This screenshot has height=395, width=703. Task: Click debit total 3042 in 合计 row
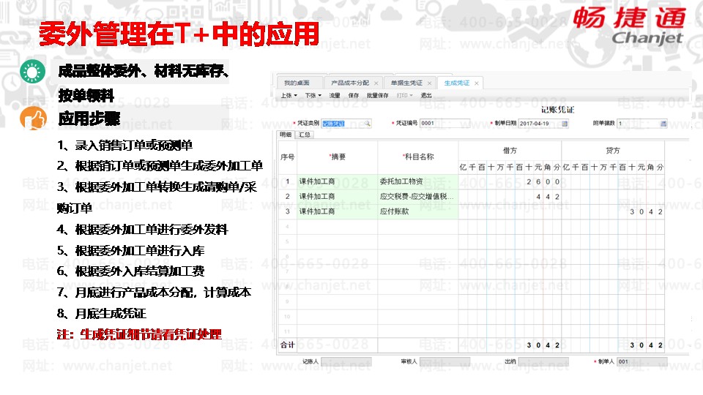click(543, 345)
